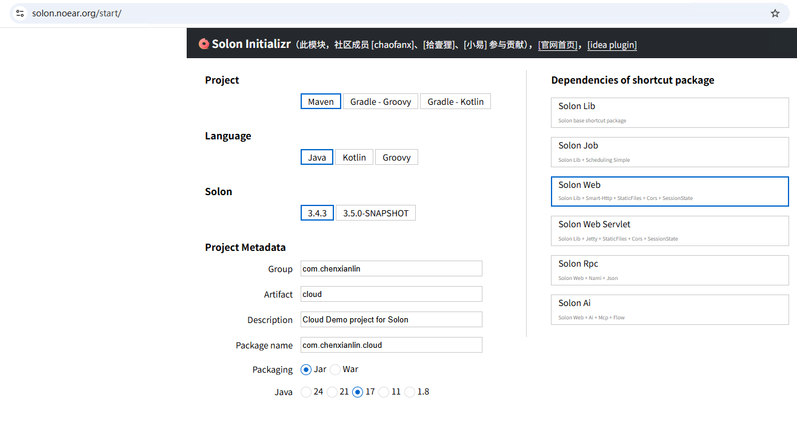Select Gradle - Groovy project type
This screenshot has width=797, height=423.
(x=381, y=102)
